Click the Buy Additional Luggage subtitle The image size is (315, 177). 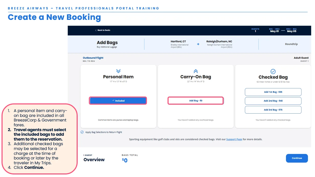pos(107,47)
